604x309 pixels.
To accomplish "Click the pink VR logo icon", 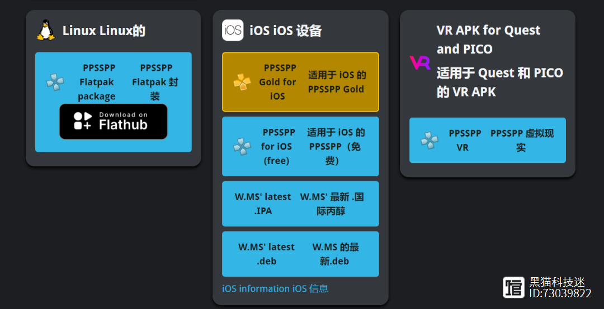I will pyautogui.click(x=420, y=62).
